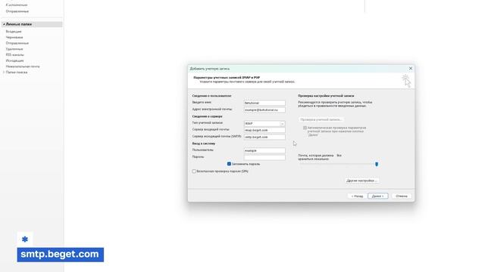Open the Входящие inbox folder
The image size is (485, 272).
pyautogui.click(x=14, y=32)
